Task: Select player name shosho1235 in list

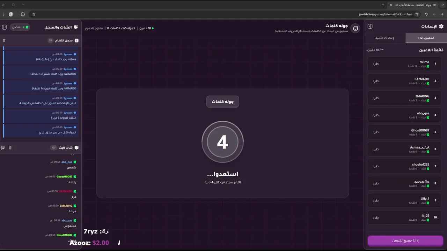Action: pos(420,165)
